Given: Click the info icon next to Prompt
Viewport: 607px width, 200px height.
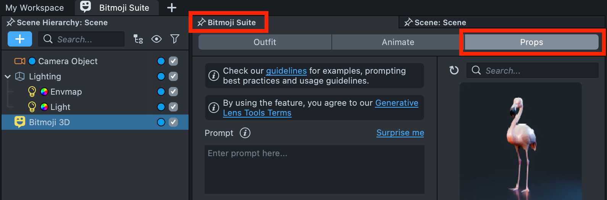Looking at the screenshot, I should pos(245,133).
